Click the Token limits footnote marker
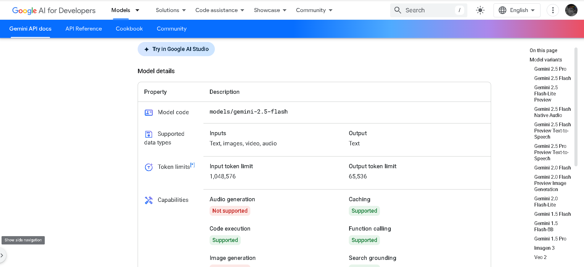 [193, 165]
